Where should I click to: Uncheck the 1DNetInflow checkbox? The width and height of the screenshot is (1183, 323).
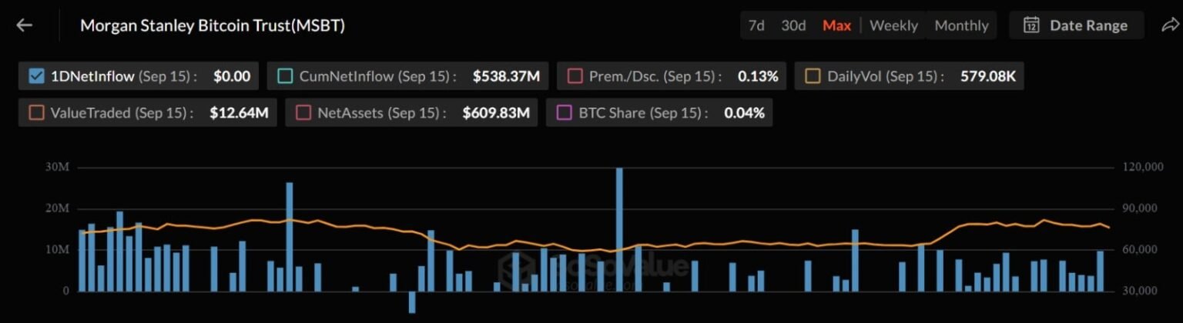point(35,76)
